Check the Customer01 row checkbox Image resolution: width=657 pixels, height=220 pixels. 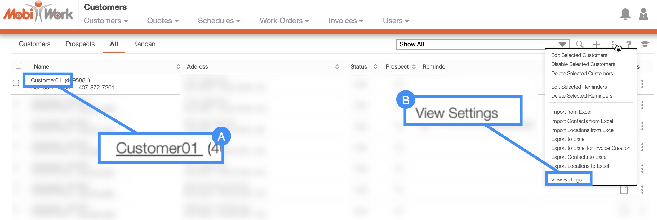coord(16,83)
